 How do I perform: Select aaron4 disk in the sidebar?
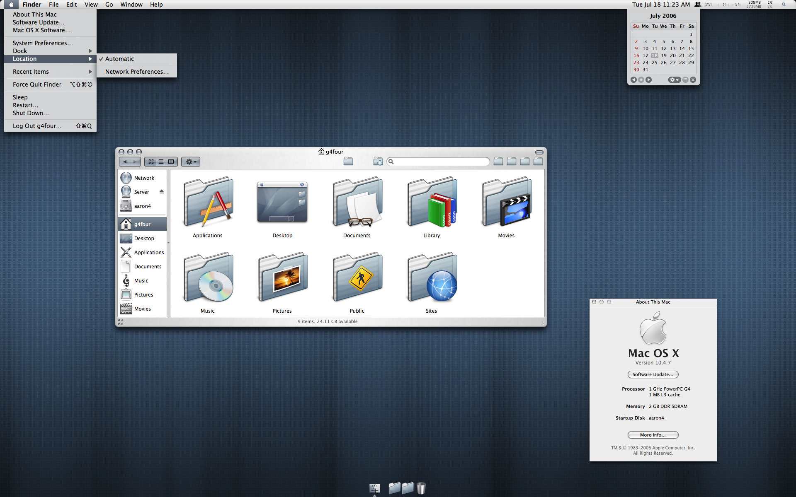pos(143,206)
